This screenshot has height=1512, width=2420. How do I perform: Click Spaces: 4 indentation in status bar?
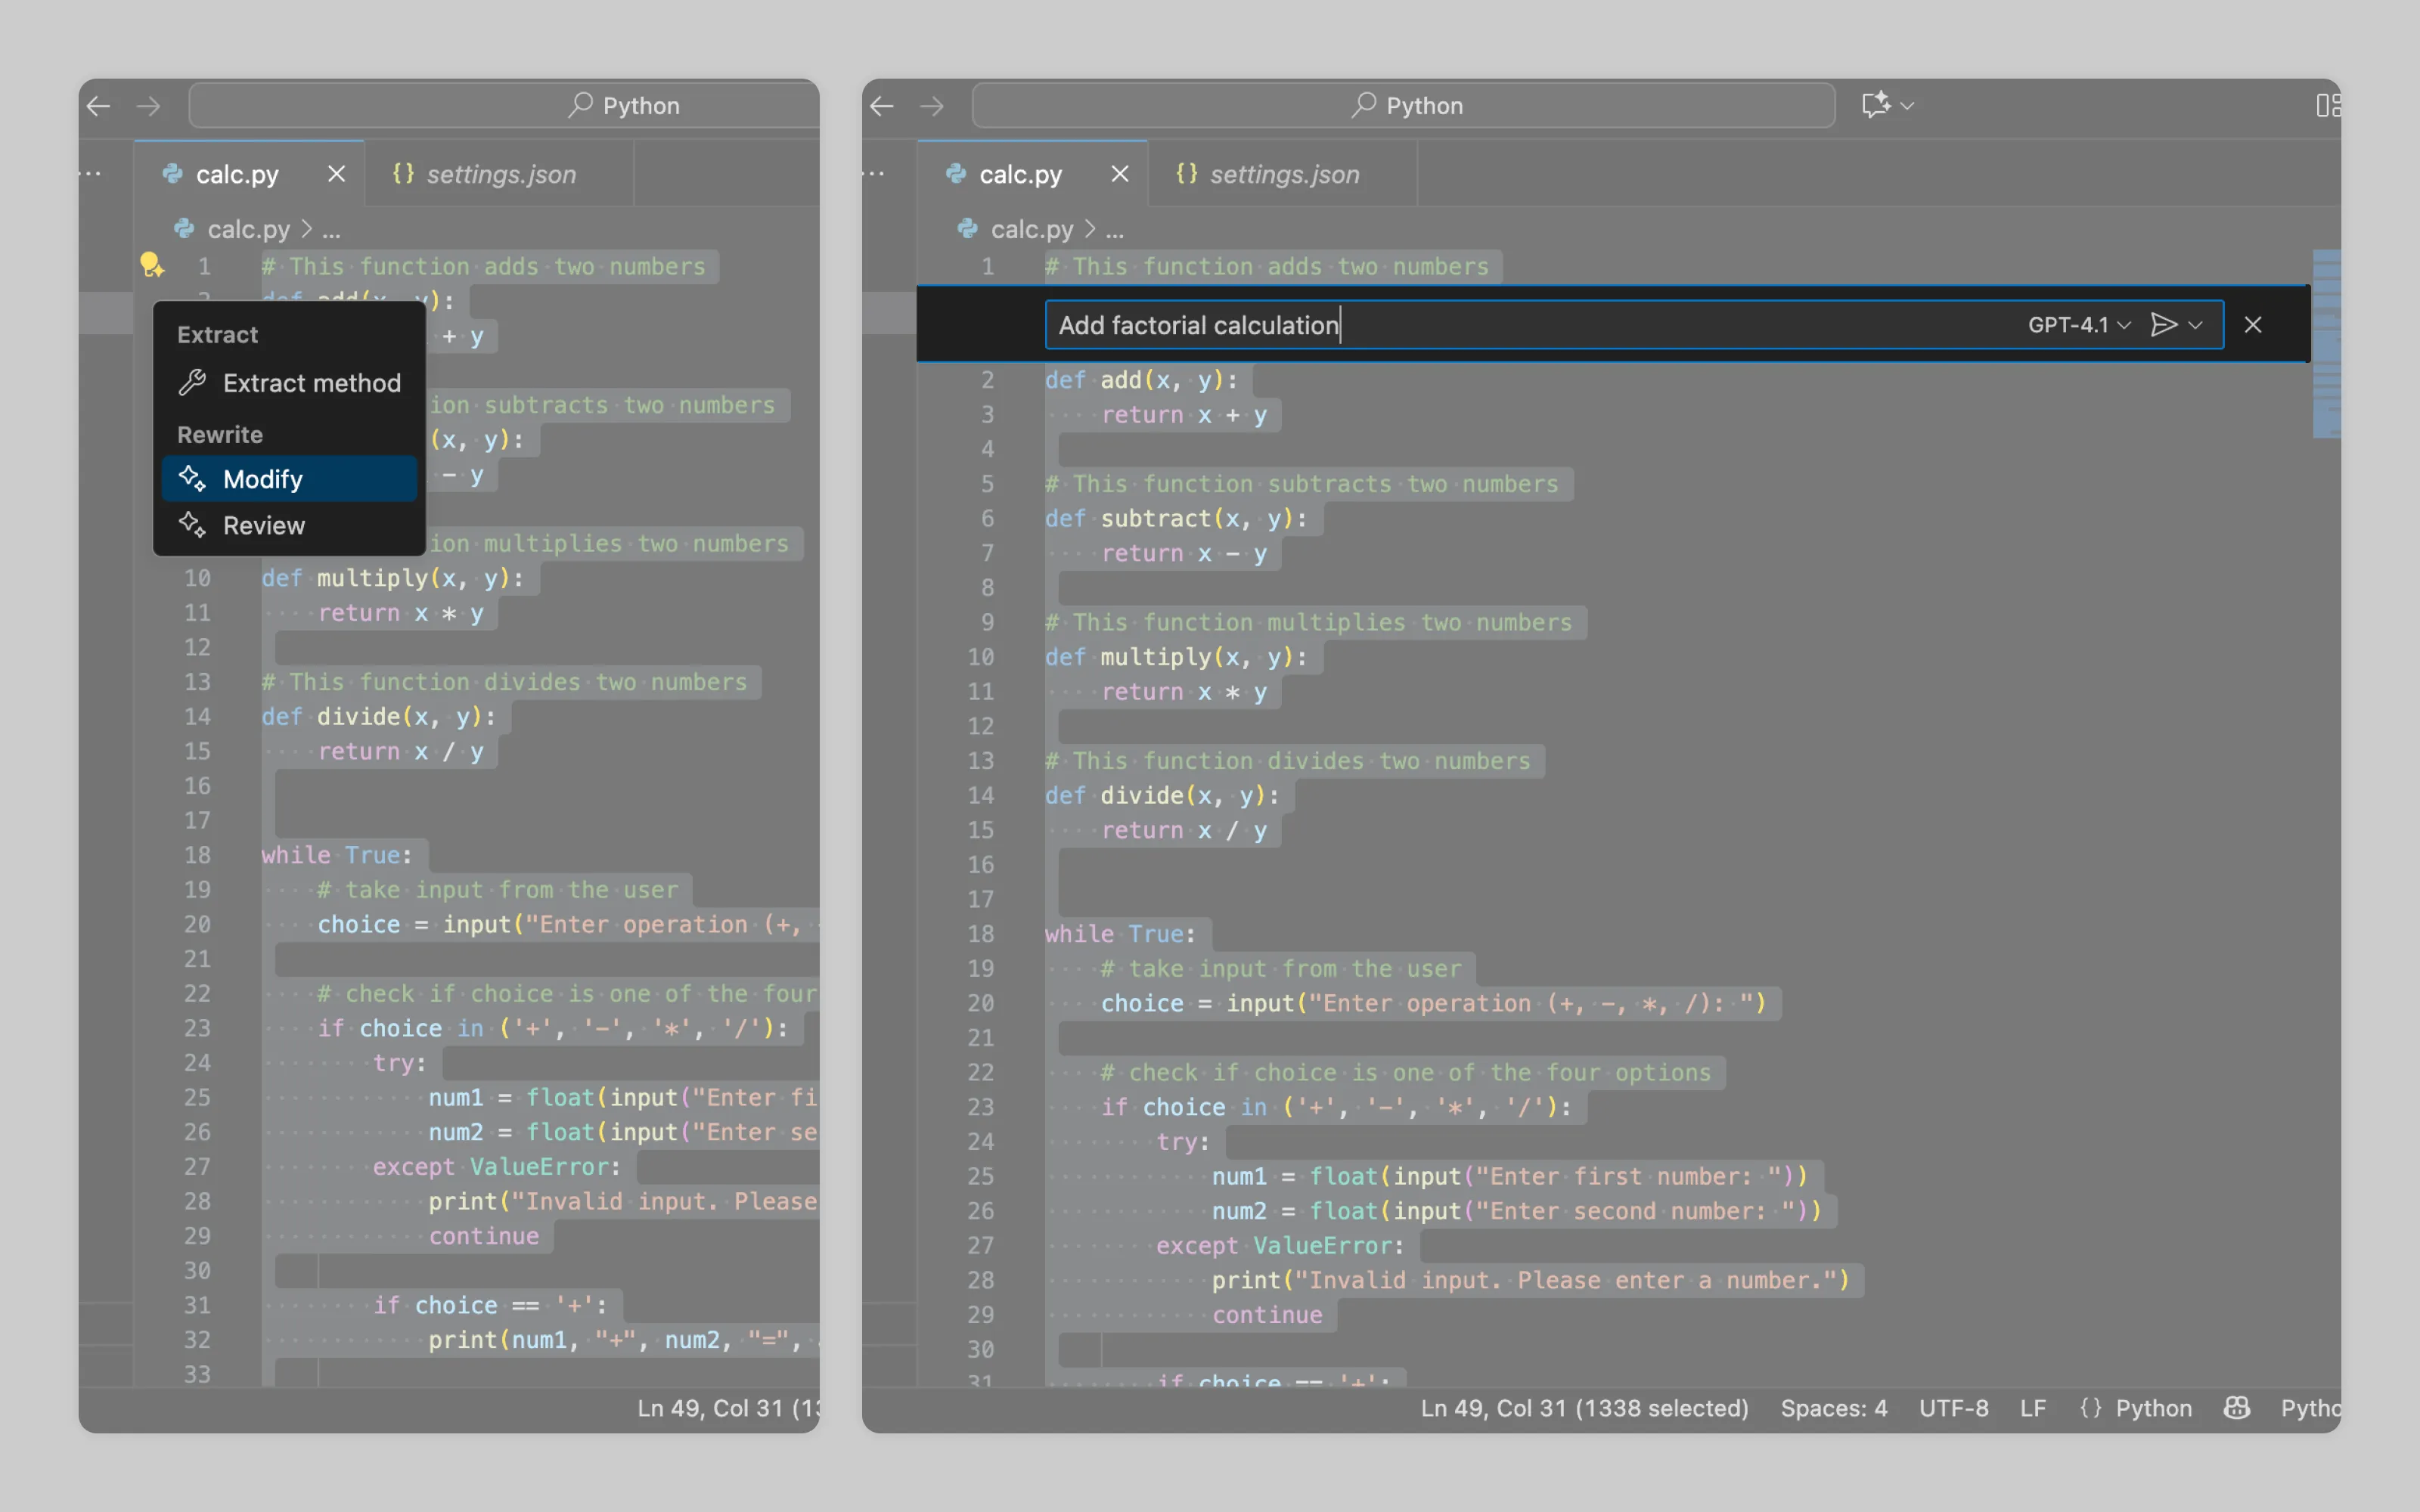(x=1833, y=1408)
